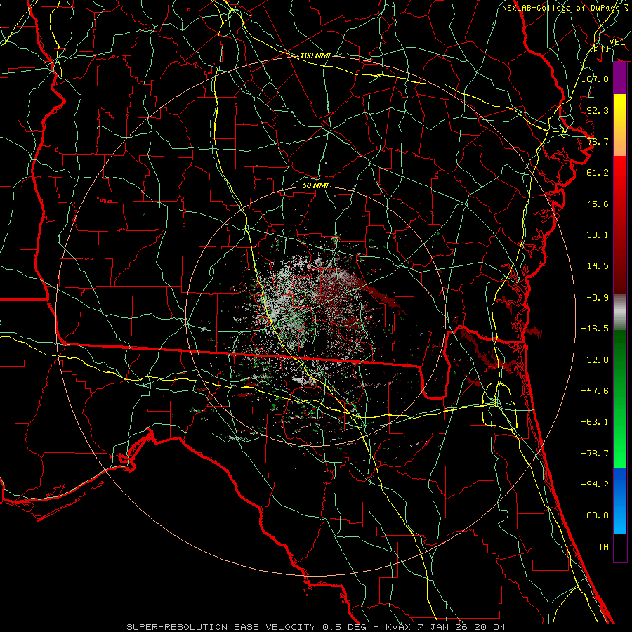This screenshot has height=632, width=632.
Task: Click the VEL legend title
Action: pos(617,42)
